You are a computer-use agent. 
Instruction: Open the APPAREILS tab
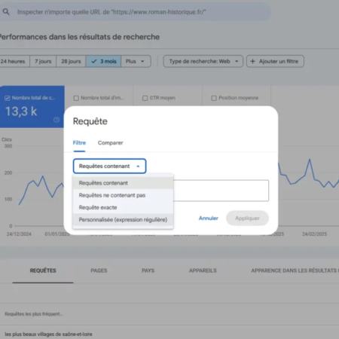[203, 270]
